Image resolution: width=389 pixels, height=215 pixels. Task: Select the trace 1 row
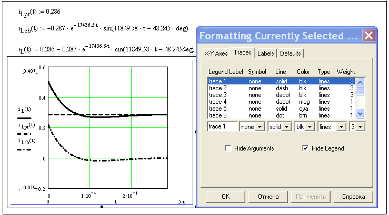click(281, 81)
